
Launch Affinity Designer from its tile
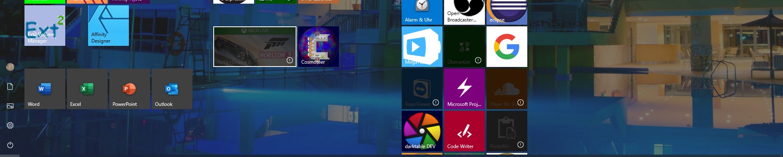coord(108,26)
